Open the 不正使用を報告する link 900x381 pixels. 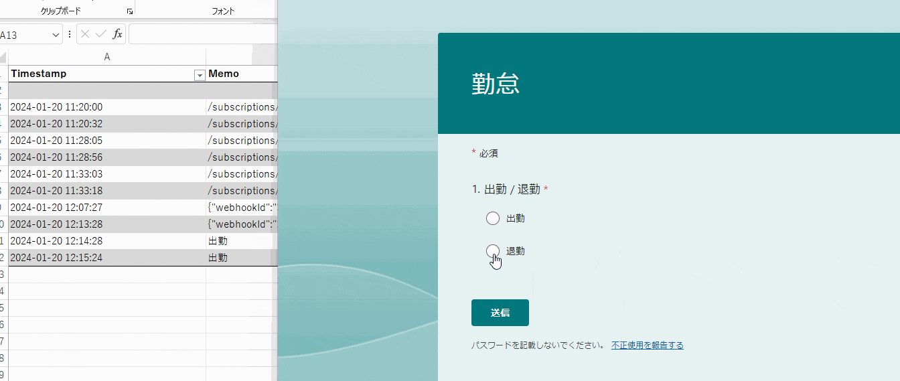click(648, 346)
